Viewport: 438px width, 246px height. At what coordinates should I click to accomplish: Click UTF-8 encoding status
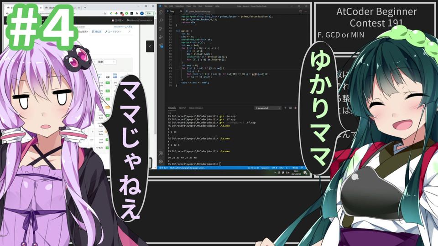[274, 168]
